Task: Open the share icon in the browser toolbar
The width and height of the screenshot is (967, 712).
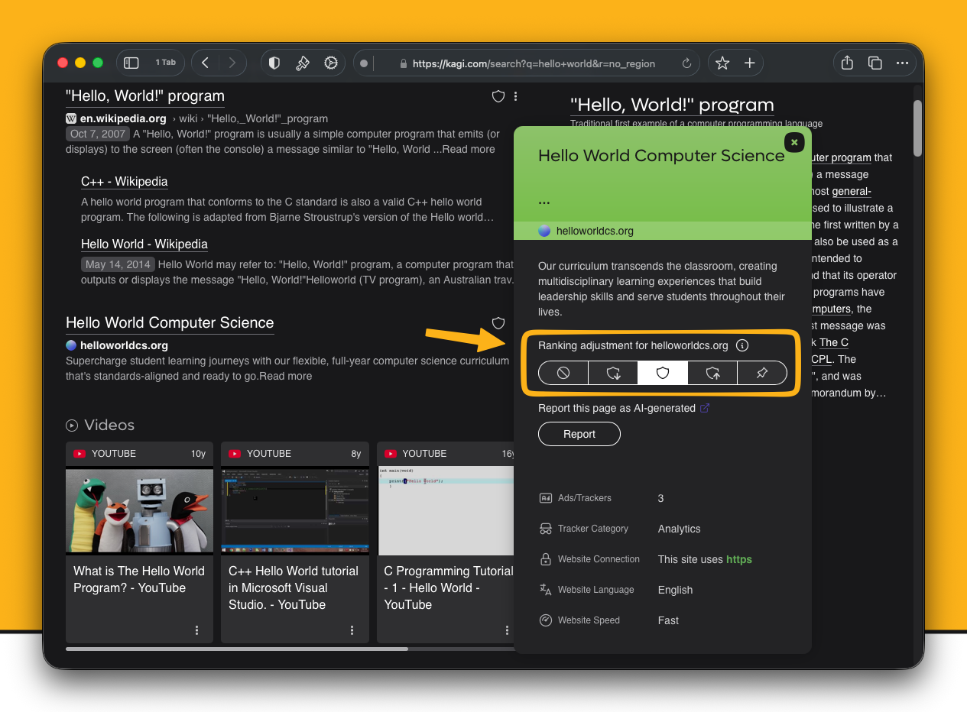Action: (x=847, y=63)
